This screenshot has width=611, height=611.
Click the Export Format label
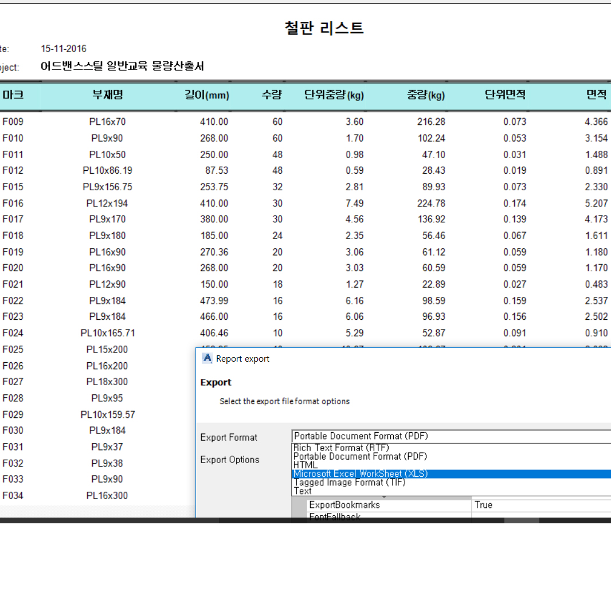click(229, 437)
